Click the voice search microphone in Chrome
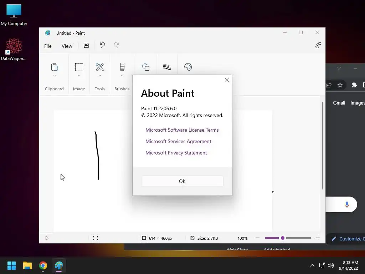Viewport: 365px width, 274px height. coord(347,204)
